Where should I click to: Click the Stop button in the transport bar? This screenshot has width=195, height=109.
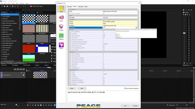click(x=41, y=105)
